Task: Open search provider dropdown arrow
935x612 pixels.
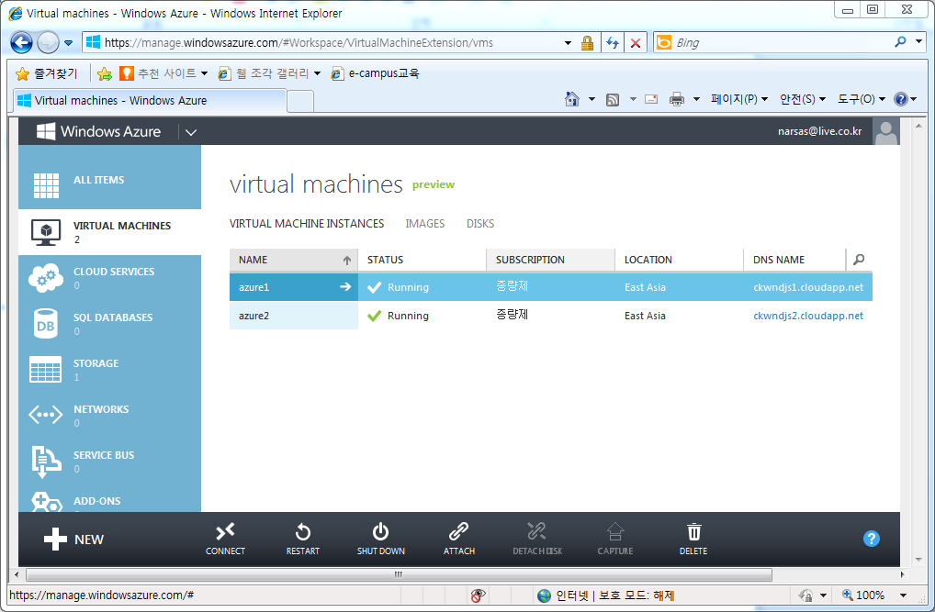Action: pyautogui.click(x=918, y=41)
